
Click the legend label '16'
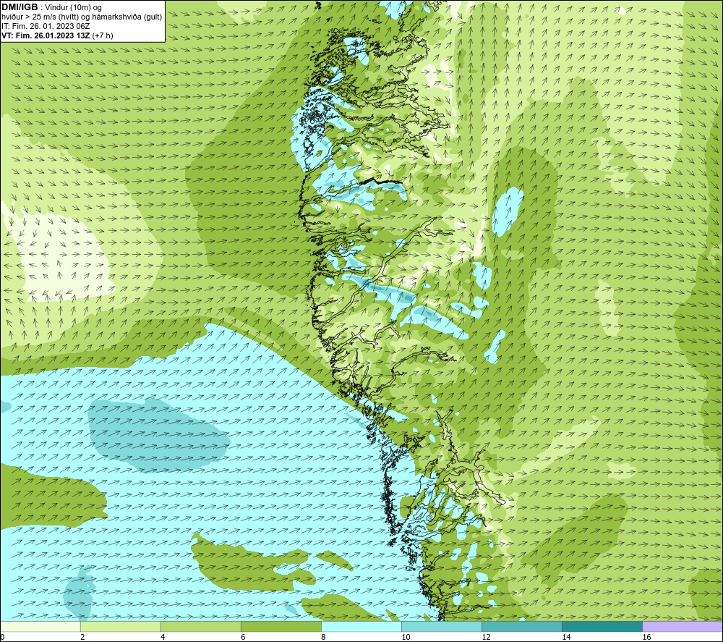[x=646, y=637]
